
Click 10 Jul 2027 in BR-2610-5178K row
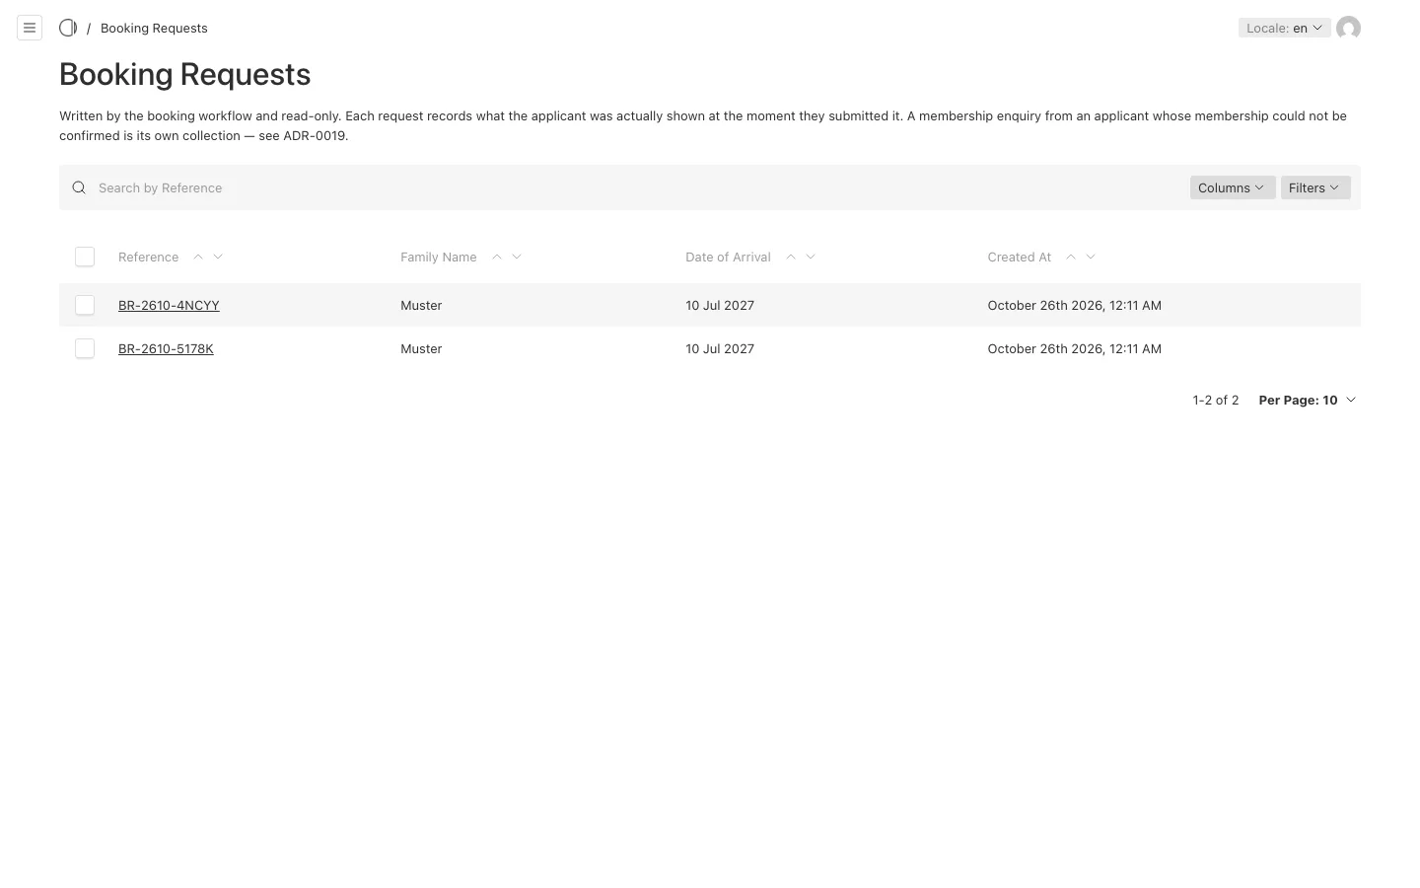720,348
